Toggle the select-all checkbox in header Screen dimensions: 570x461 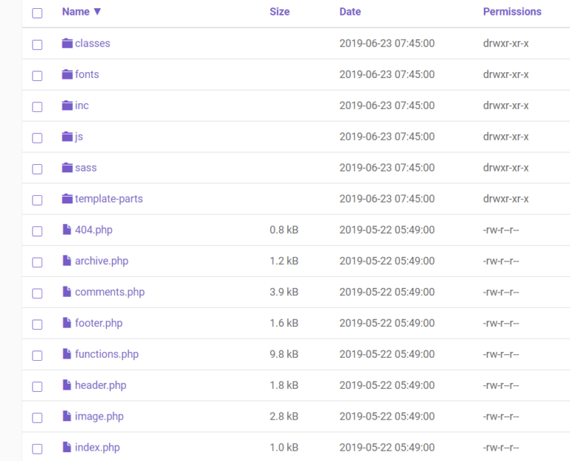(x=37, y=13)
